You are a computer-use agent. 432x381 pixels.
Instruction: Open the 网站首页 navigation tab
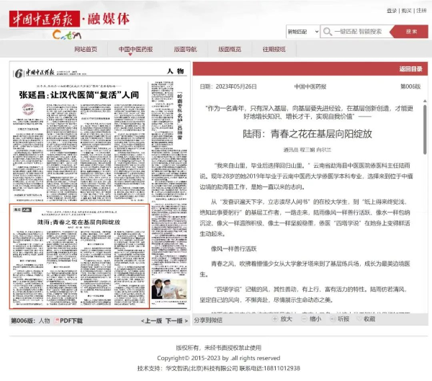85,49
